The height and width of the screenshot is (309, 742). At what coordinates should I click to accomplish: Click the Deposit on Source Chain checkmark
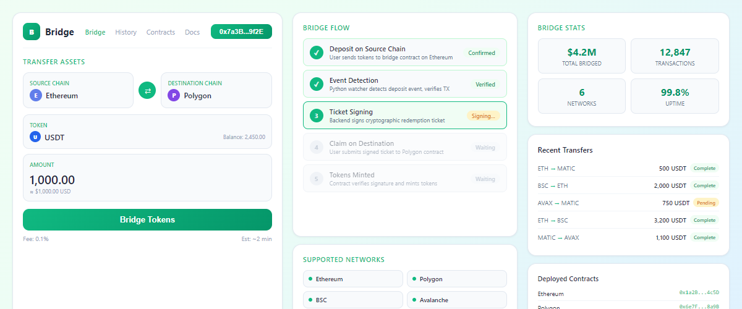pyautogui.click(x=317, y=53)
